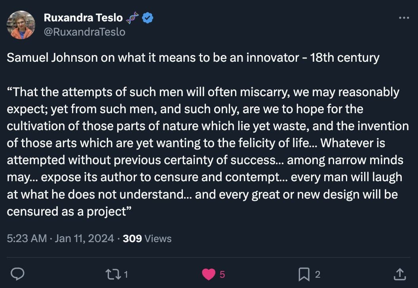Image resolution: width=418 pixels, height=288 pixels.
Task: Click the word "Views" label
Action: tap(158, 239)
